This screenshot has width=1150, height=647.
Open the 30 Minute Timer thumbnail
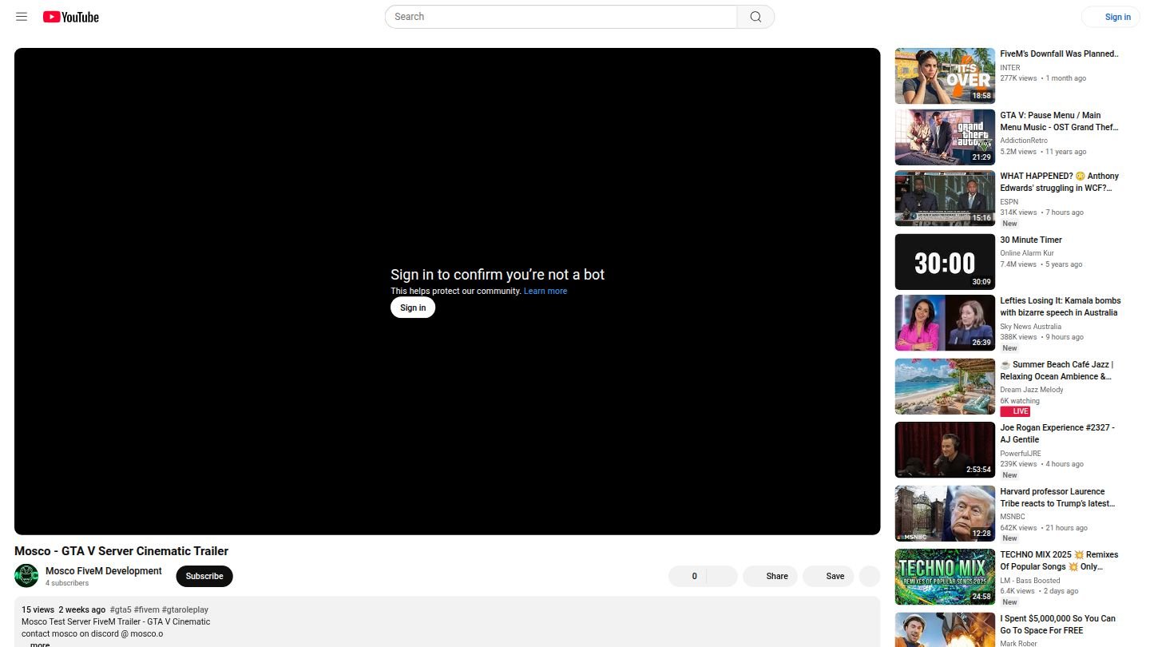[945, 262]
